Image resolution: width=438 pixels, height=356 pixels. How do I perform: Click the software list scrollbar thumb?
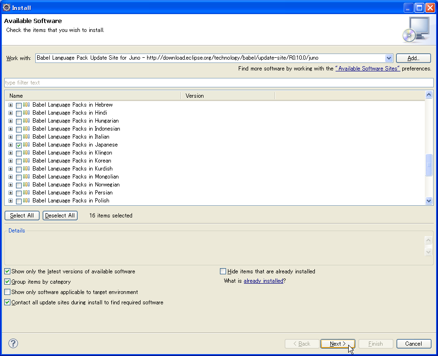[429, 165]
